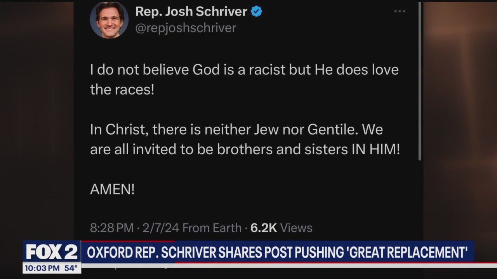497x279 pixels.
Task: Open the @repjoshschriver profile handle
Action: tap(186, 28)
